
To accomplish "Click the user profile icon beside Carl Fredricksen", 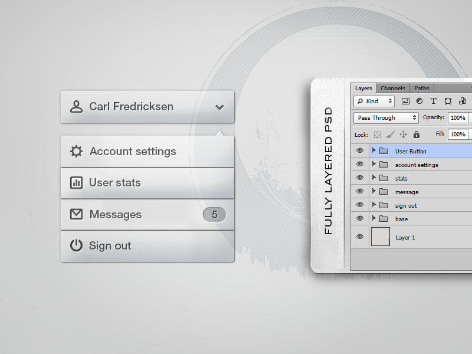I will (x=76, y=107).
